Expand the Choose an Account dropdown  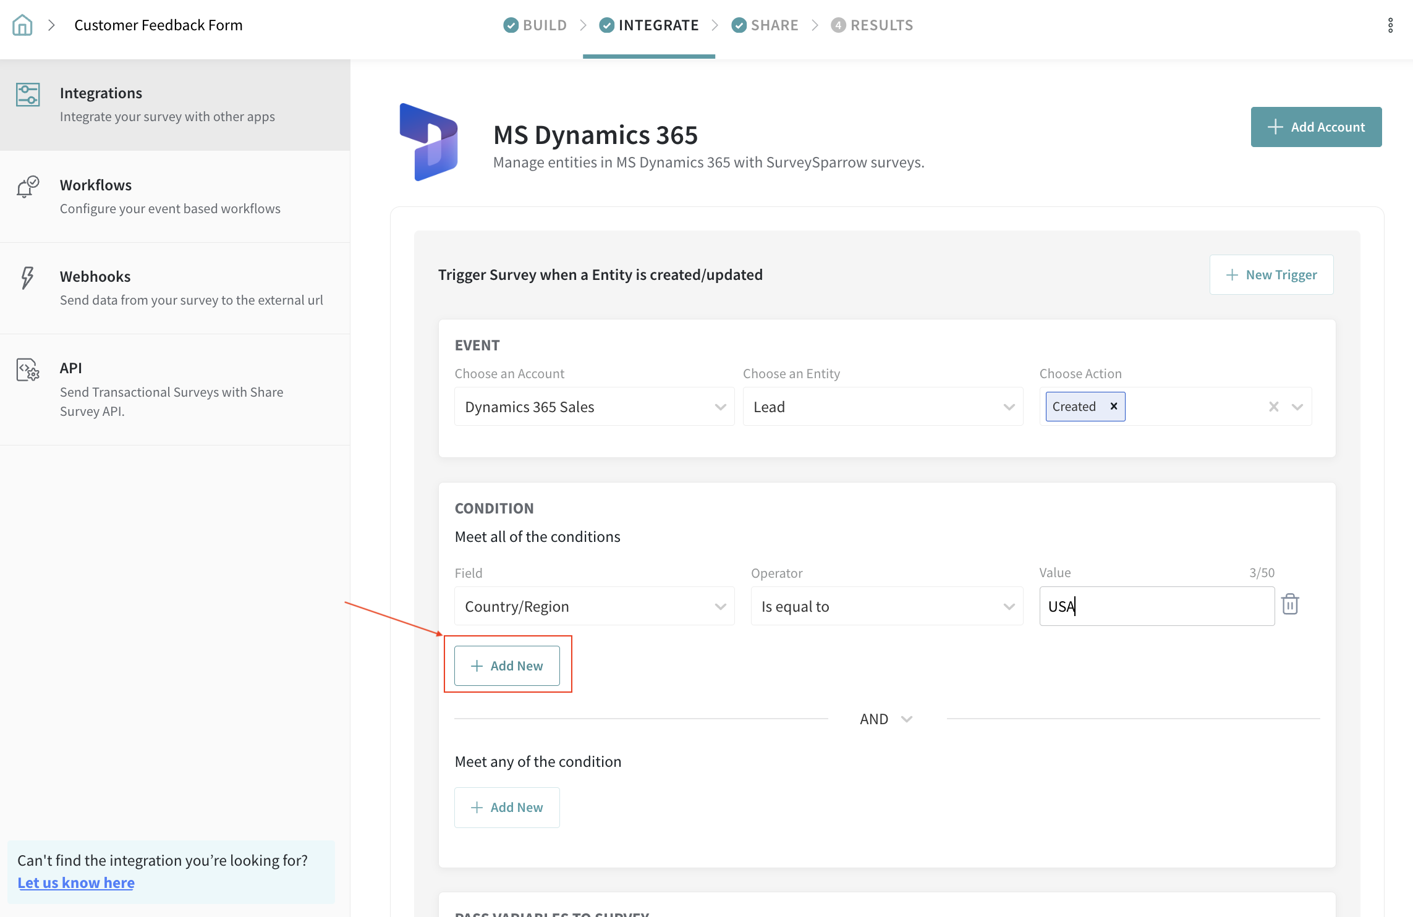[x=594, y=407]
